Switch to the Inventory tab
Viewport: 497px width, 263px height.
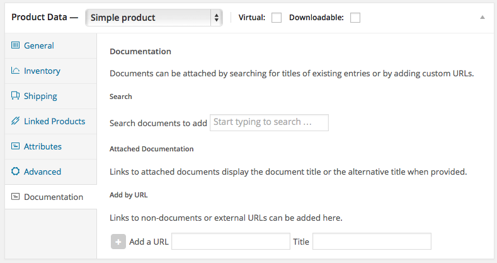tap(42, 71)
